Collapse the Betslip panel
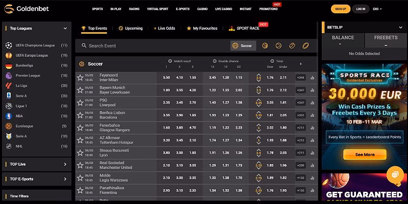 pyautogui.click(x=400, y=28)
